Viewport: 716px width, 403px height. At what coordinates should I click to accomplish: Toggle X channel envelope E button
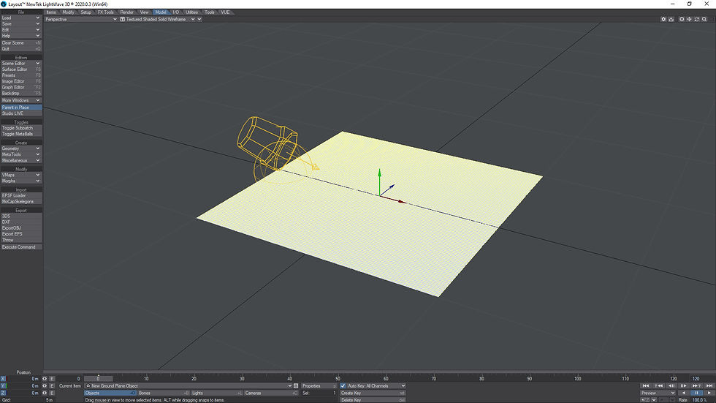point(52,379)
